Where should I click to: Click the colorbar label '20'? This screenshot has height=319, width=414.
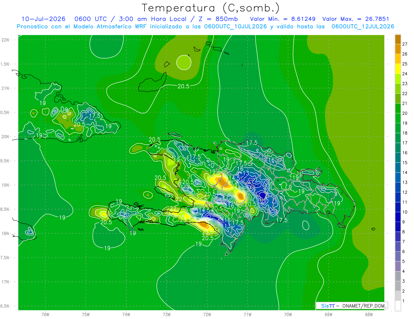pos(405,113)
